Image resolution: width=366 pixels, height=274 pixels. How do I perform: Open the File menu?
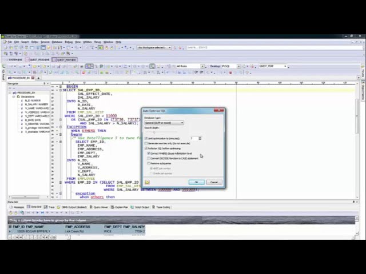pyautogui.click(x=10, y=42)
